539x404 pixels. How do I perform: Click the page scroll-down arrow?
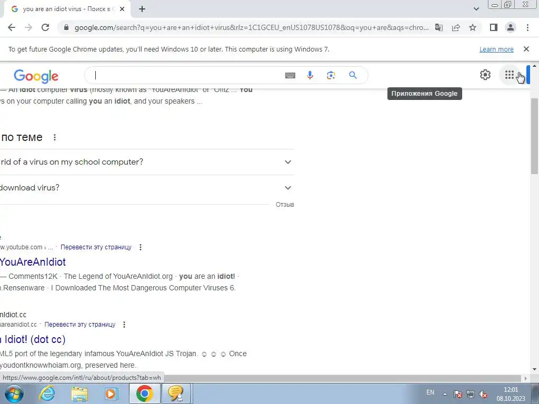click(x=534, y=370)
